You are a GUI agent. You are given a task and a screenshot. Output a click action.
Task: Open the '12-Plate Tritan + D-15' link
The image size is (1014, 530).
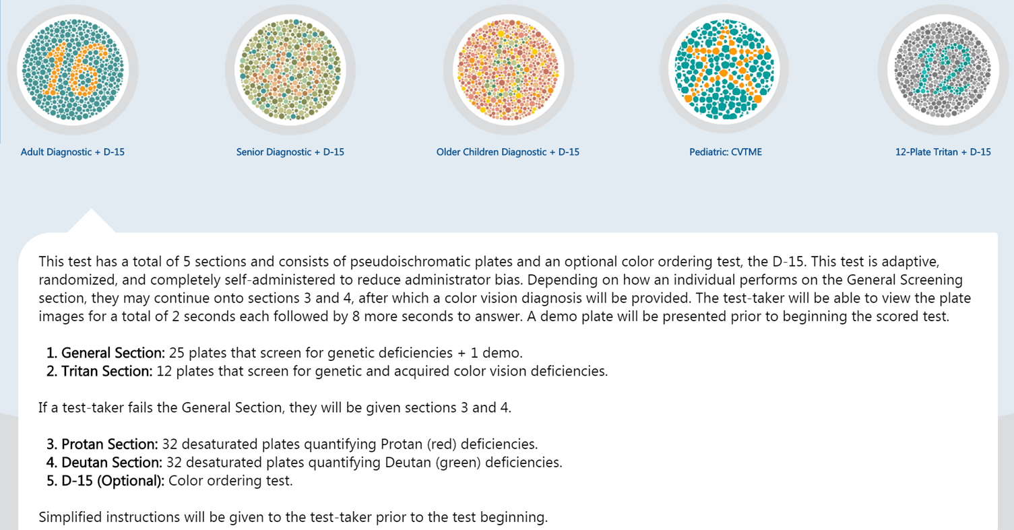coord(943,152)
